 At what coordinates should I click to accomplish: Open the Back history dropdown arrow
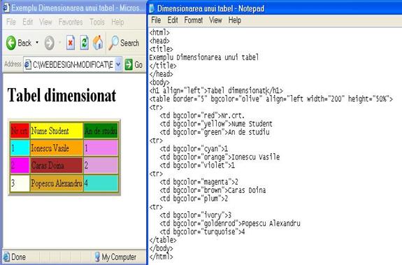(37, 42)
